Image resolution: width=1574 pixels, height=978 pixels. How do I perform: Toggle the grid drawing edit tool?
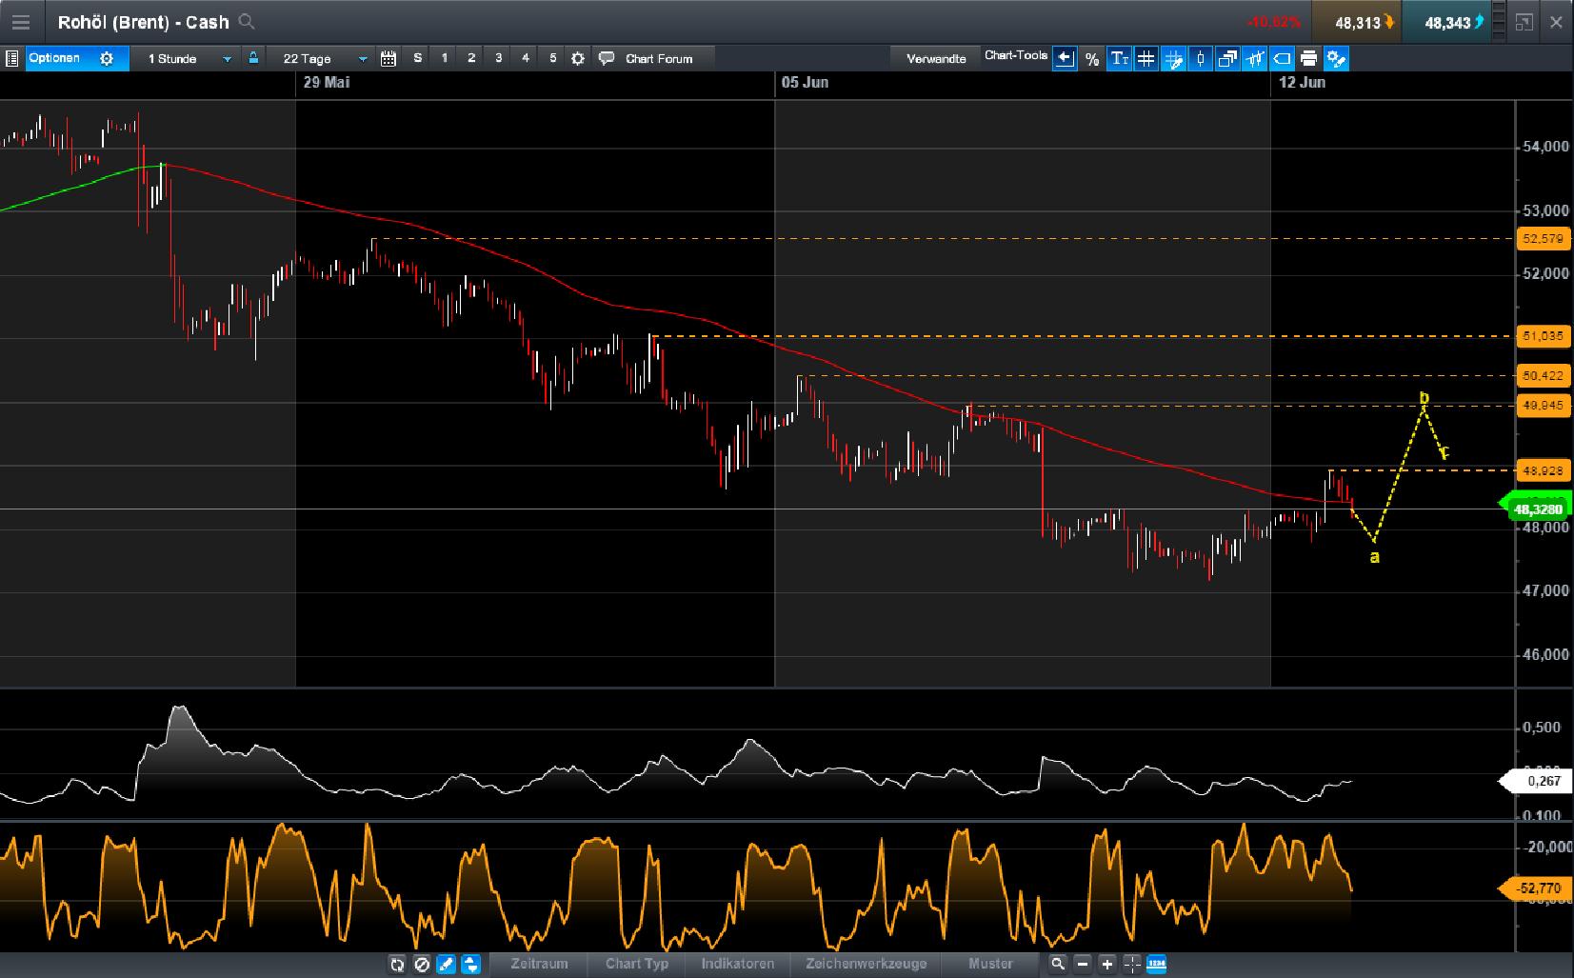click(x=1174, y=59)
